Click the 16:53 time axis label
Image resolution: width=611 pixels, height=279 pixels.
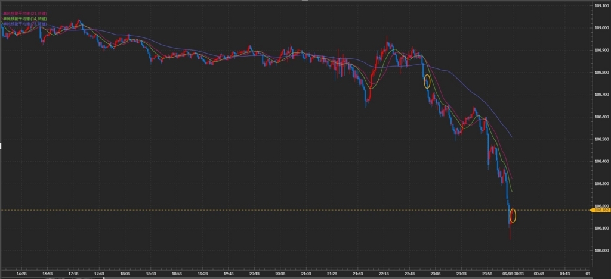tap(47, 274)
